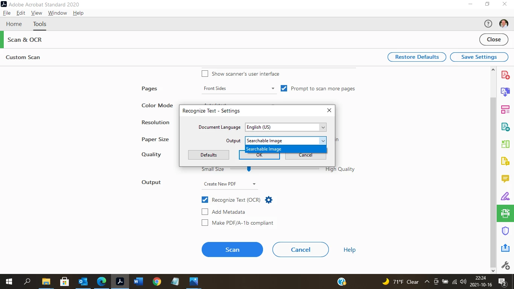Click the Cancel button beside Scan

point(301,249)
